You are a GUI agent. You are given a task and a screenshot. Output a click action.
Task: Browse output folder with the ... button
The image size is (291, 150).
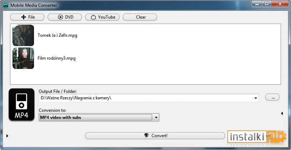pos(272,97)
